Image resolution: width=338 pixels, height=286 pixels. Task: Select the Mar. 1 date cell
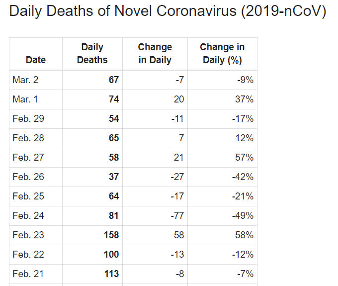coord(36,99)
